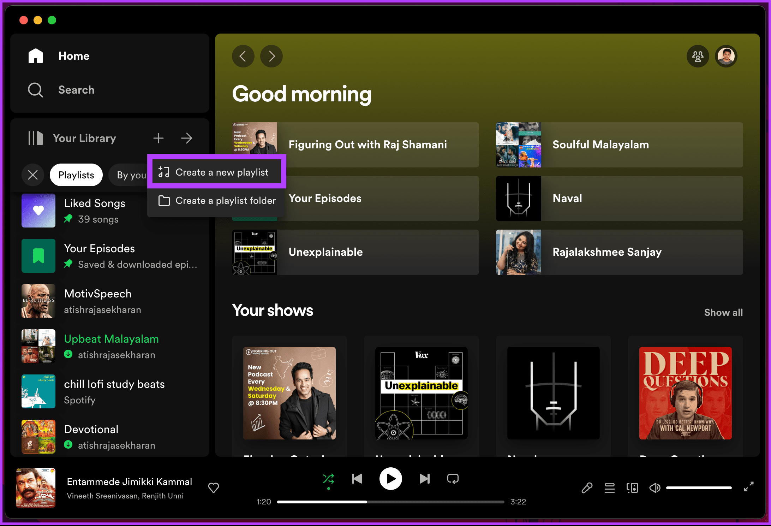771x526 pixels.
Task: Click the now playing album art
Action: pos(36,488)
